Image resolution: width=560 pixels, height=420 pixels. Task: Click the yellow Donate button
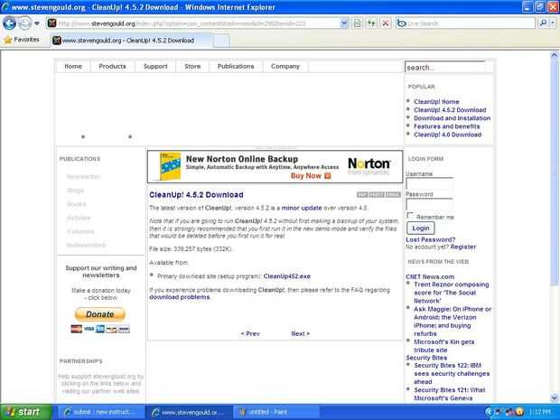point(100,314)
